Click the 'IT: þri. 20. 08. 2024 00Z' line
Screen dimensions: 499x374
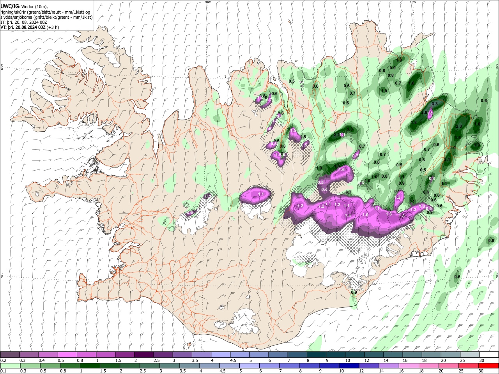tap(24, 22)
